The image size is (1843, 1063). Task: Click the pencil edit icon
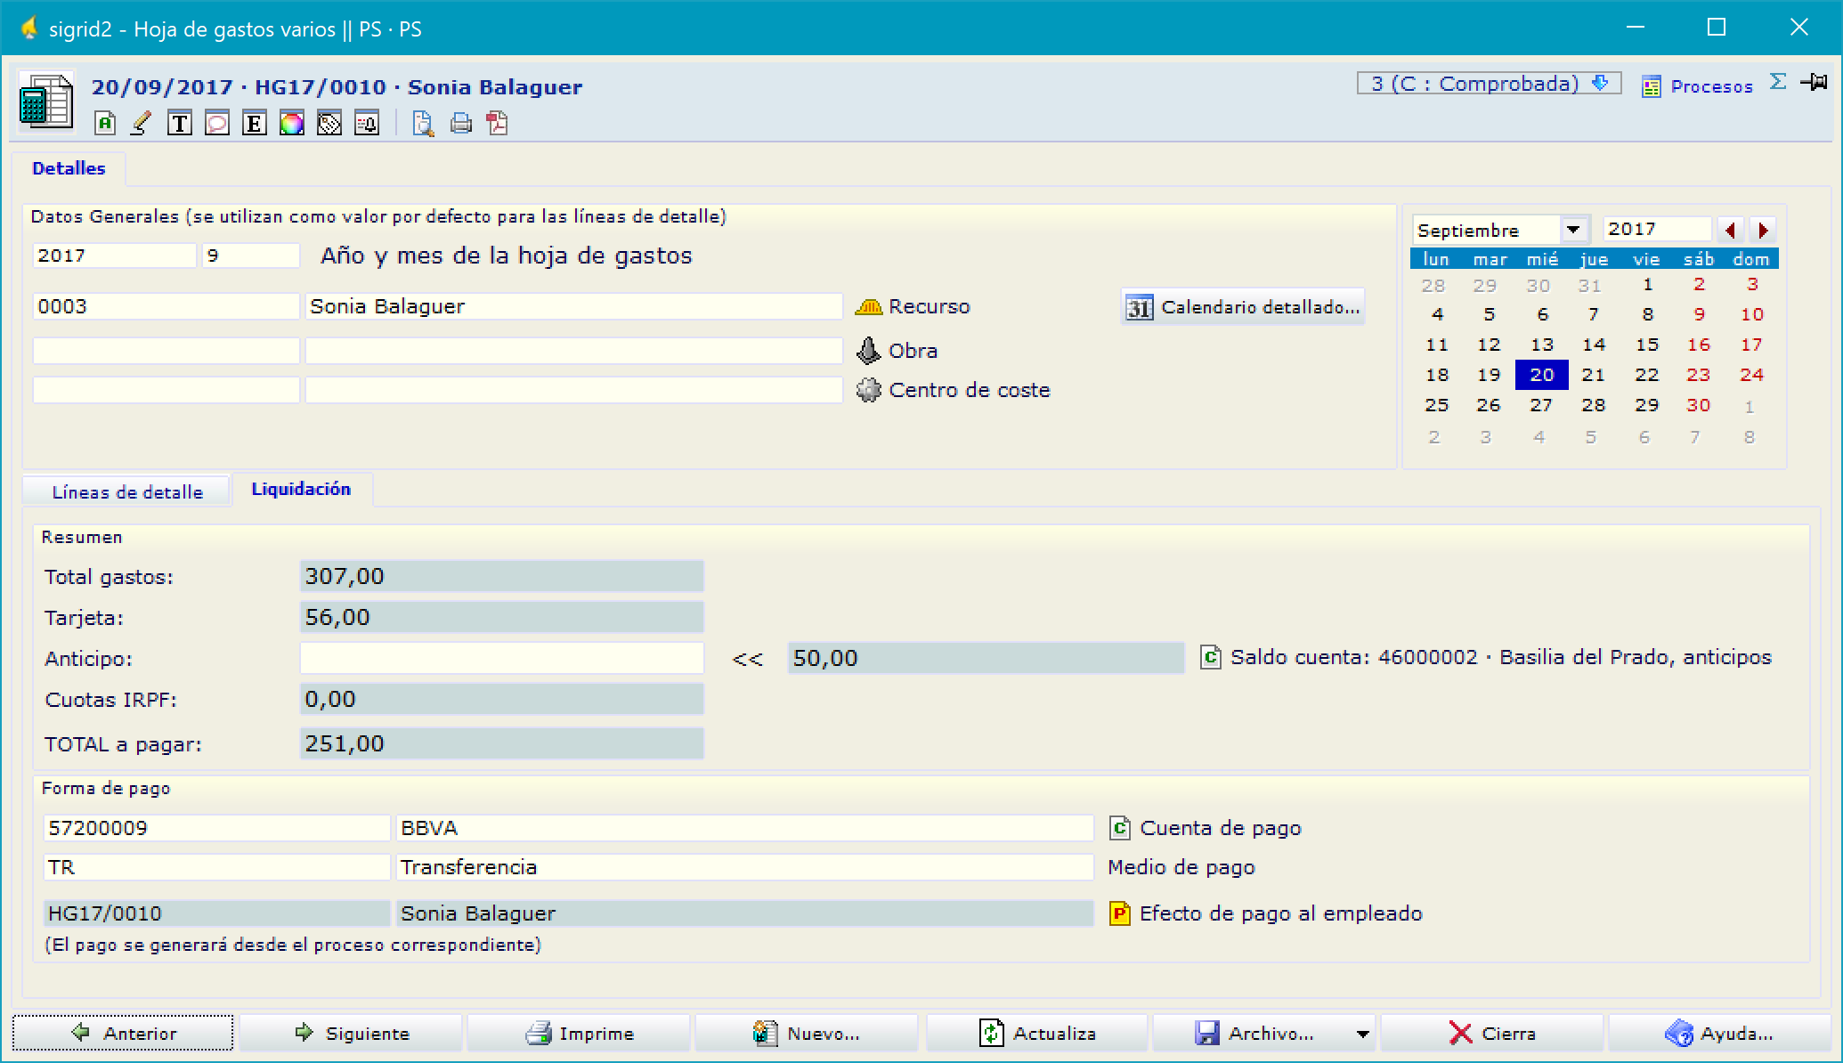(141, 123)
